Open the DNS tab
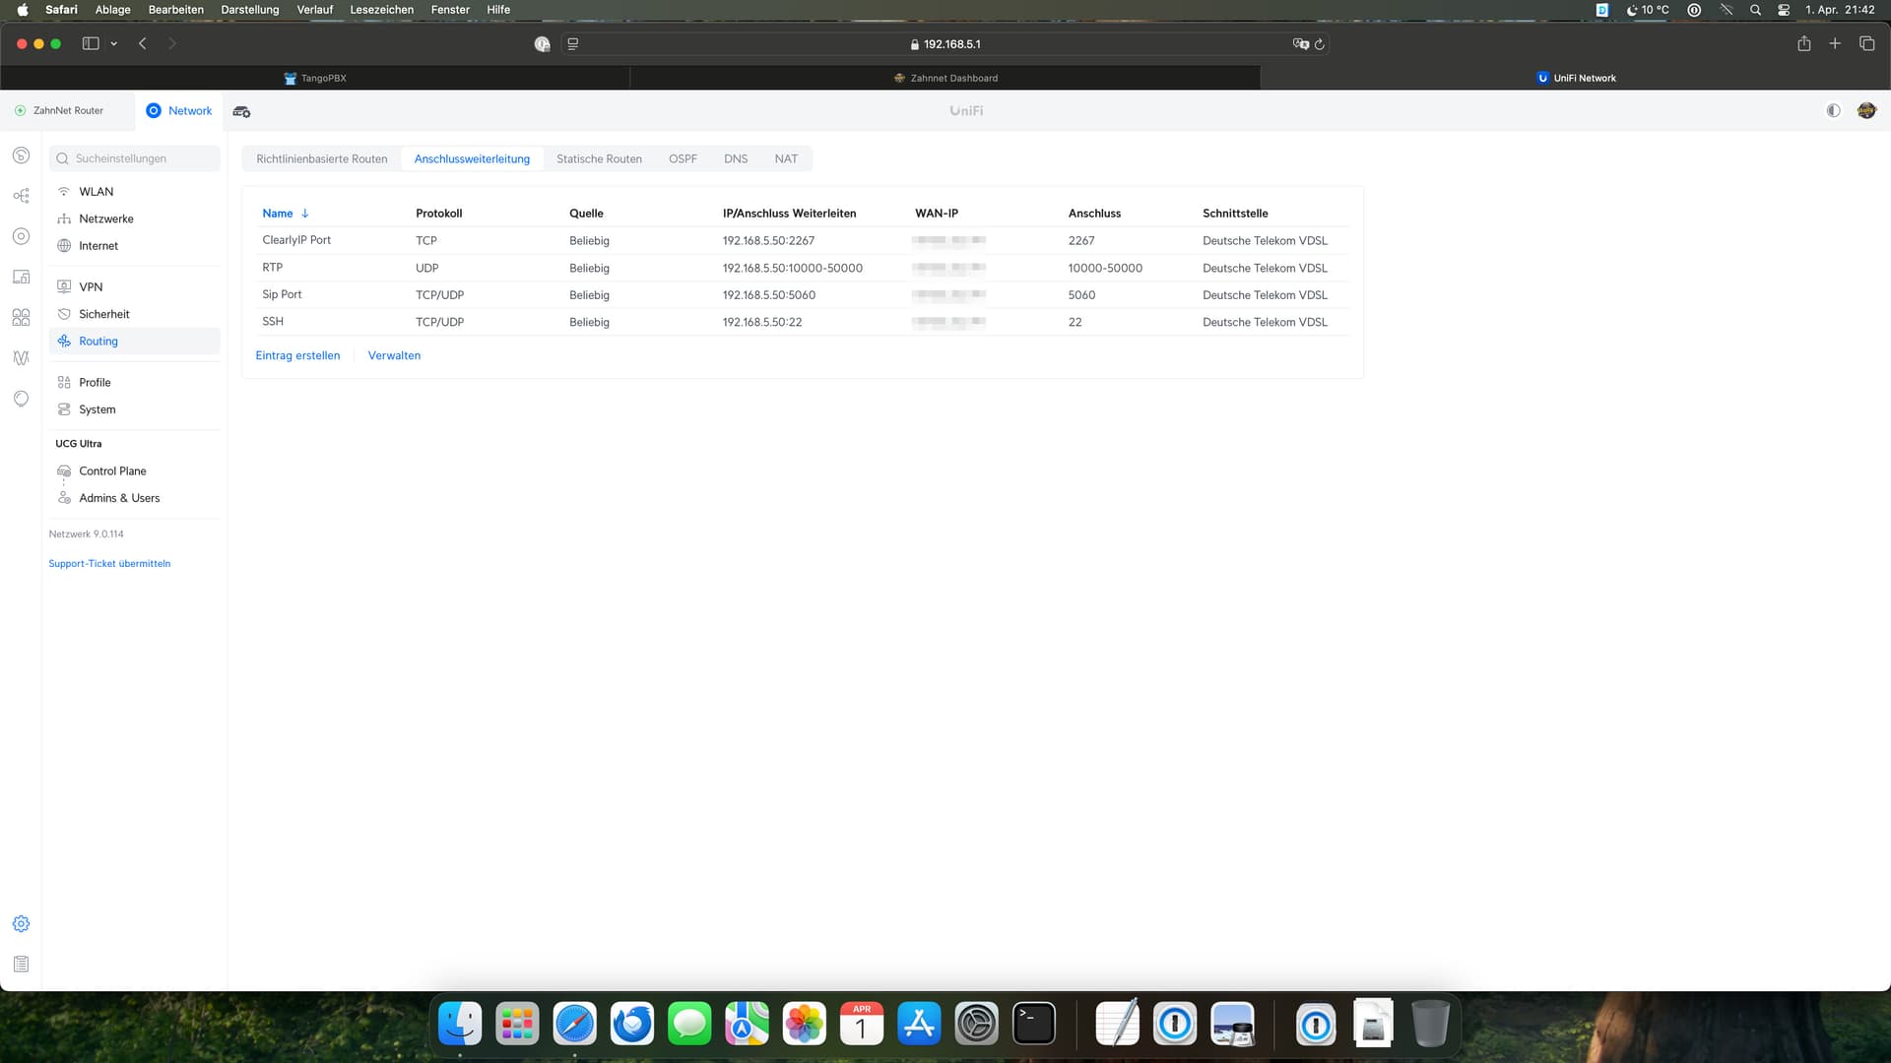This screenshot has width=1891, height=1063. (736, 158)
